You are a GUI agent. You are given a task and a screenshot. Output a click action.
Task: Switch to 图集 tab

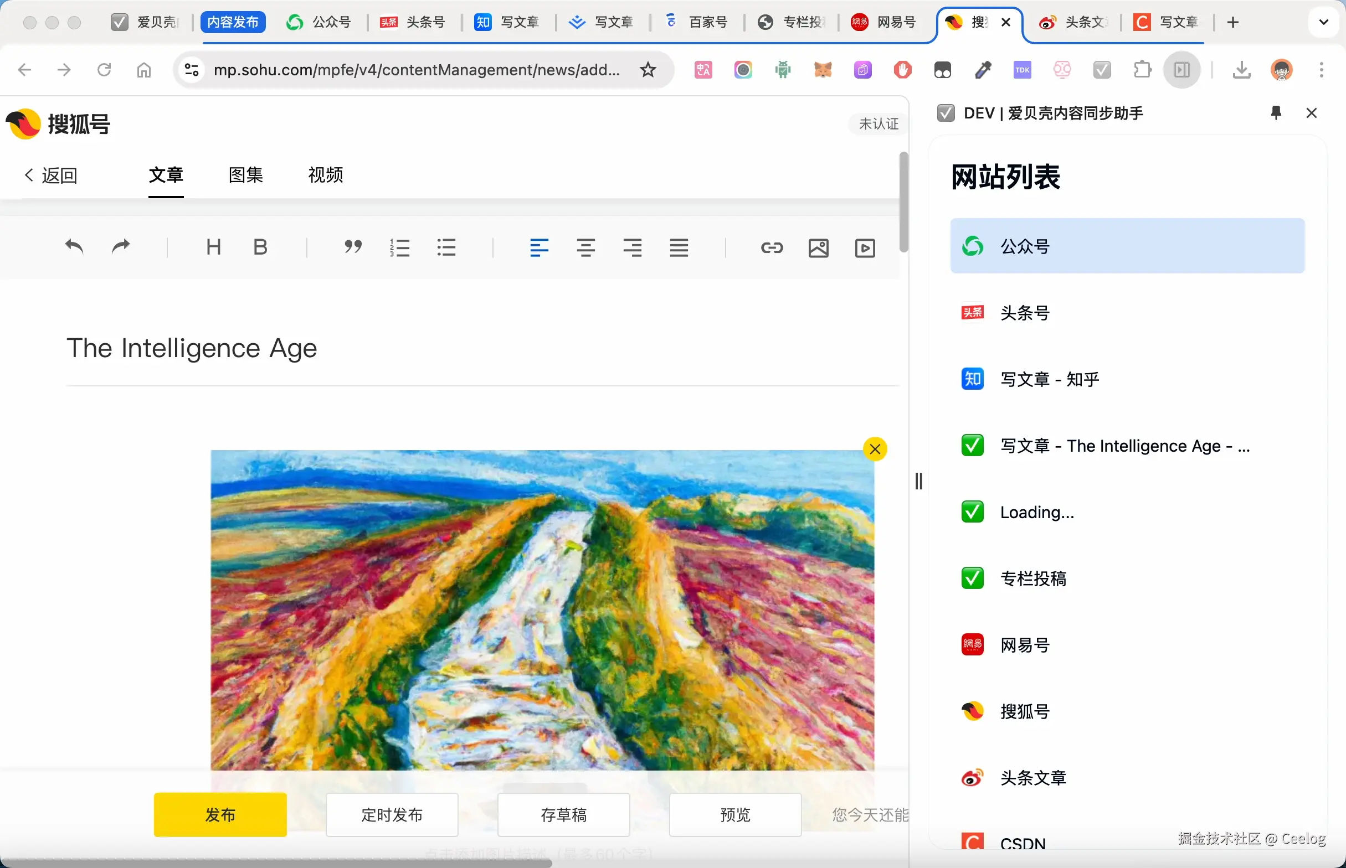[245, 175]
